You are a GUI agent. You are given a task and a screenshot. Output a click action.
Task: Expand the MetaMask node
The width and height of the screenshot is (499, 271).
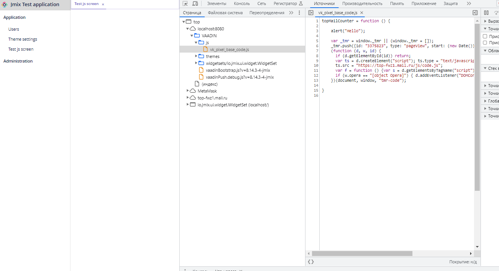(x=188, y=91)
